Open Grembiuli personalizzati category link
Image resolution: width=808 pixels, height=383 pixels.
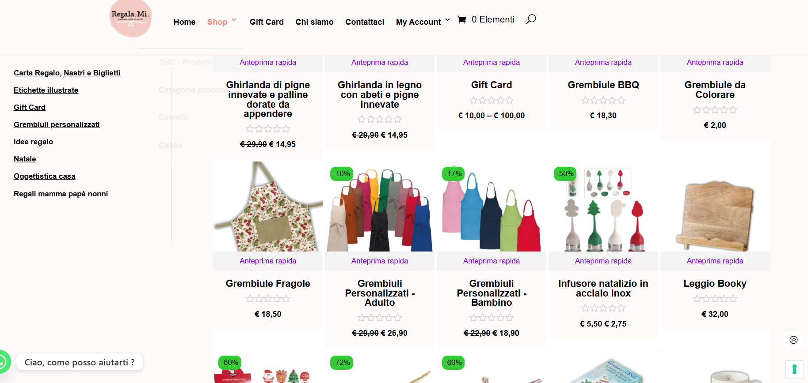click(57, 124)
